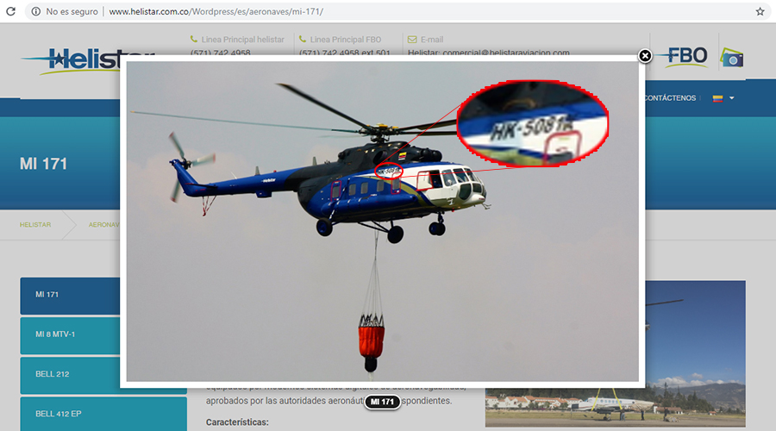The image size is (776, 431).
Task: Click the site info icon beside 'No es seguro'
Action: tap(35, 11)
